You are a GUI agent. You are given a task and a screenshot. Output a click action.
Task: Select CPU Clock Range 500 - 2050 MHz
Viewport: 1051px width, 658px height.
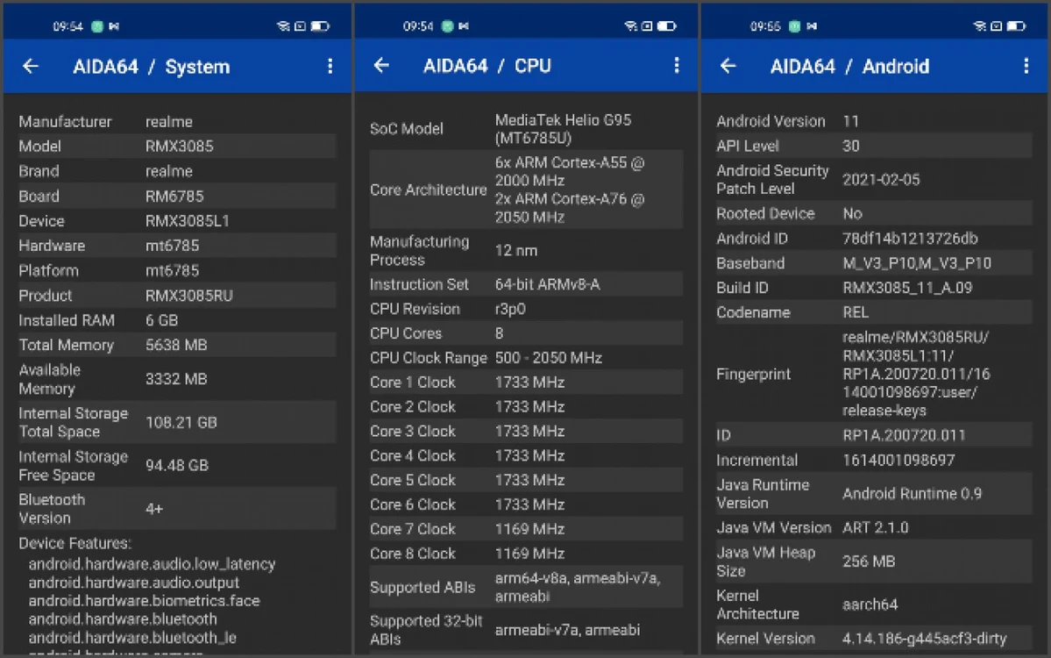click(548, 358)
